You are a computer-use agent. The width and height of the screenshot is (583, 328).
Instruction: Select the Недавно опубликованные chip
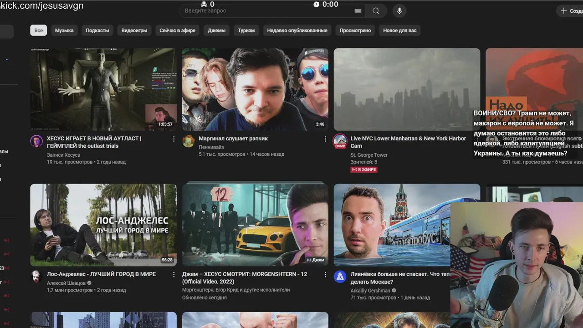(x=297, y=31)
